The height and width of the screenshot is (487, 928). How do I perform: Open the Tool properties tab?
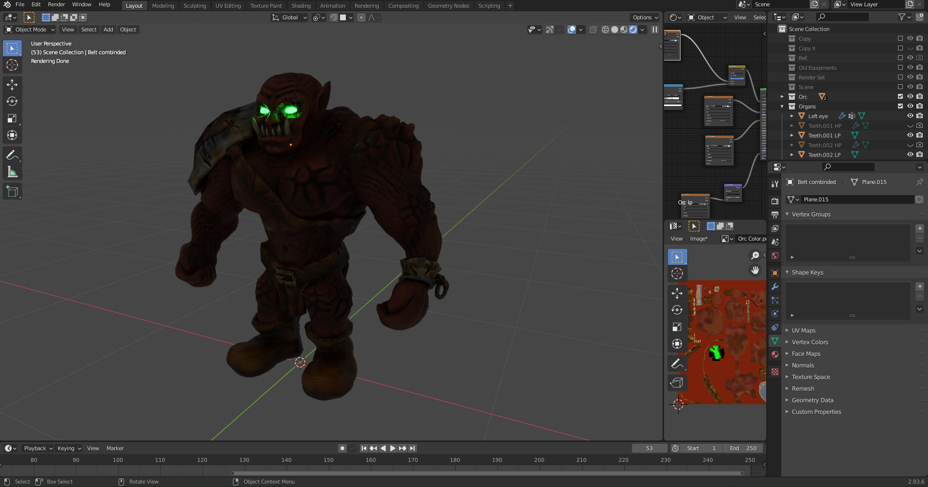(x=775, y=184)
